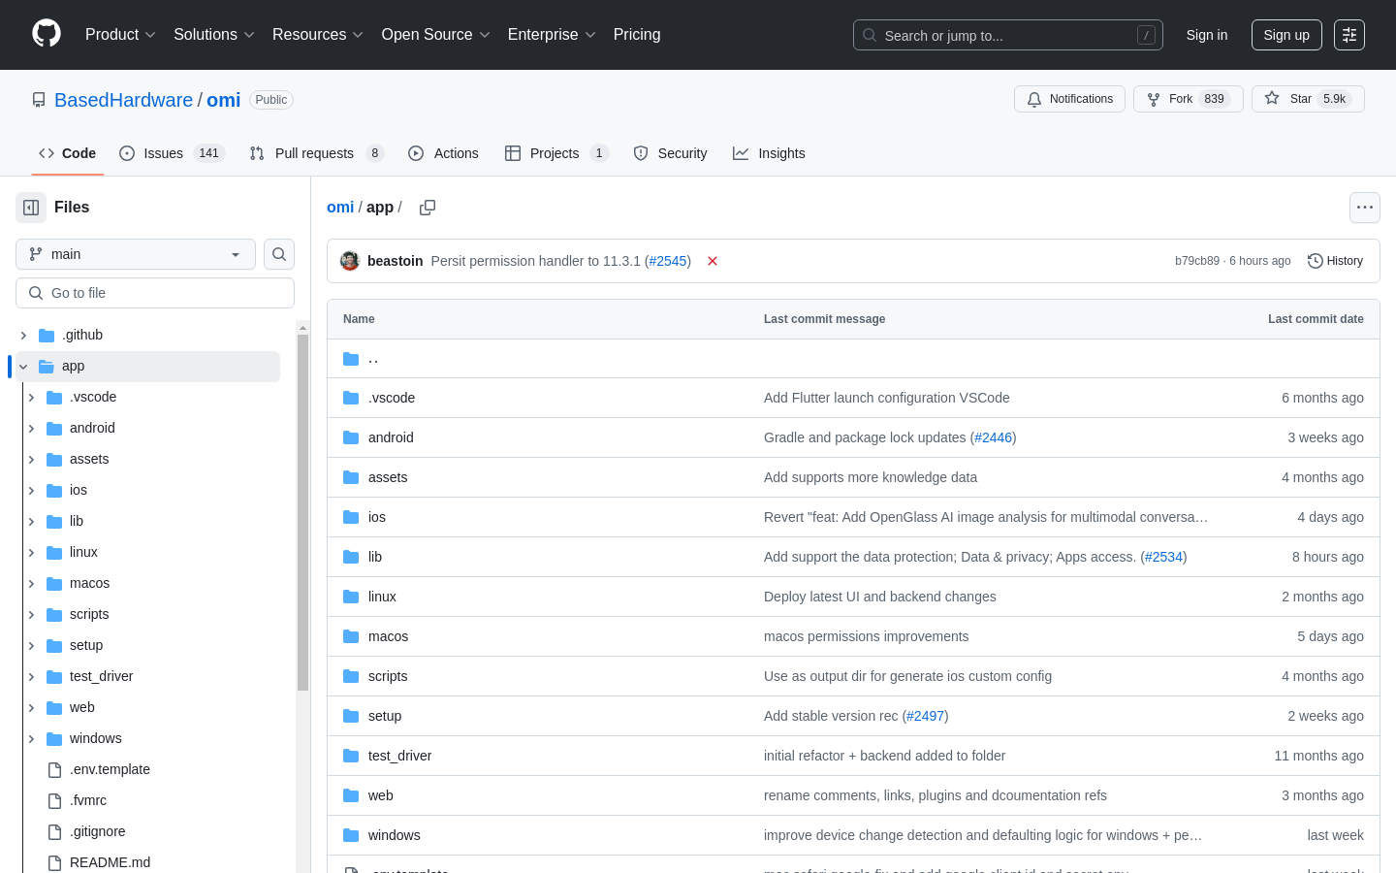Viewport: 1396px width, 873px height.
Task: Open the more options ellipsis button
Action: pyautogui.click(x=1365, y=208)
